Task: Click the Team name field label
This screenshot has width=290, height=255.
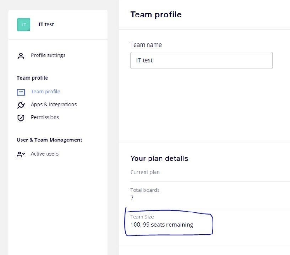Action: [x=146, y=45]
